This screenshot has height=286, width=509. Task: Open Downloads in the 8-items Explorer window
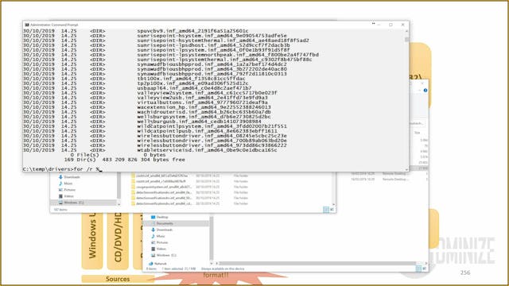[161, 230]
